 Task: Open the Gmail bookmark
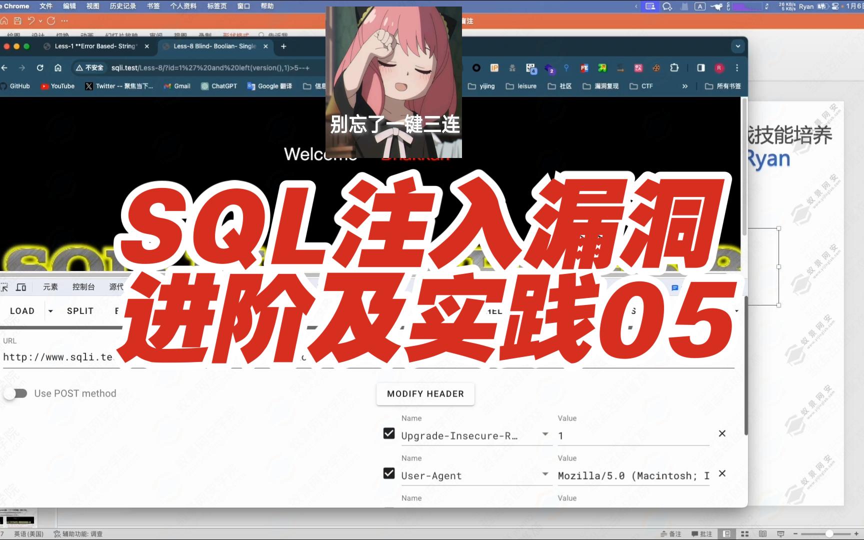(177, 86)
